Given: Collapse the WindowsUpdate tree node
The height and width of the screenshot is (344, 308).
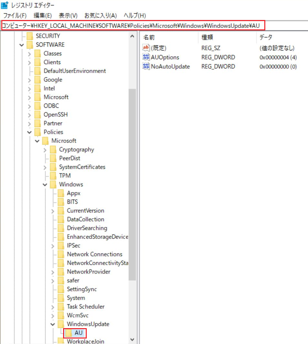Looking at the screenshot, I should pyautogui.click(x=53, y=324).
